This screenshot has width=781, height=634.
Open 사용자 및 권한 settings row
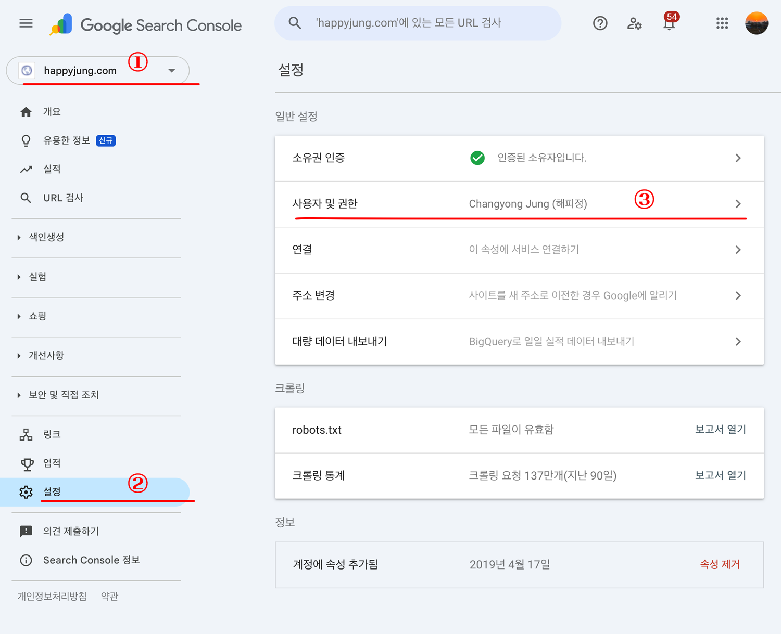pyautogui.click(x=519, y=204)
